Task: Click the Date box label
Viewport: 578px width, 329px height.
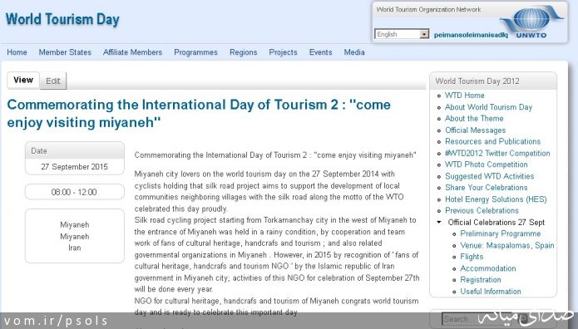Action: click(x=39, y=150)
